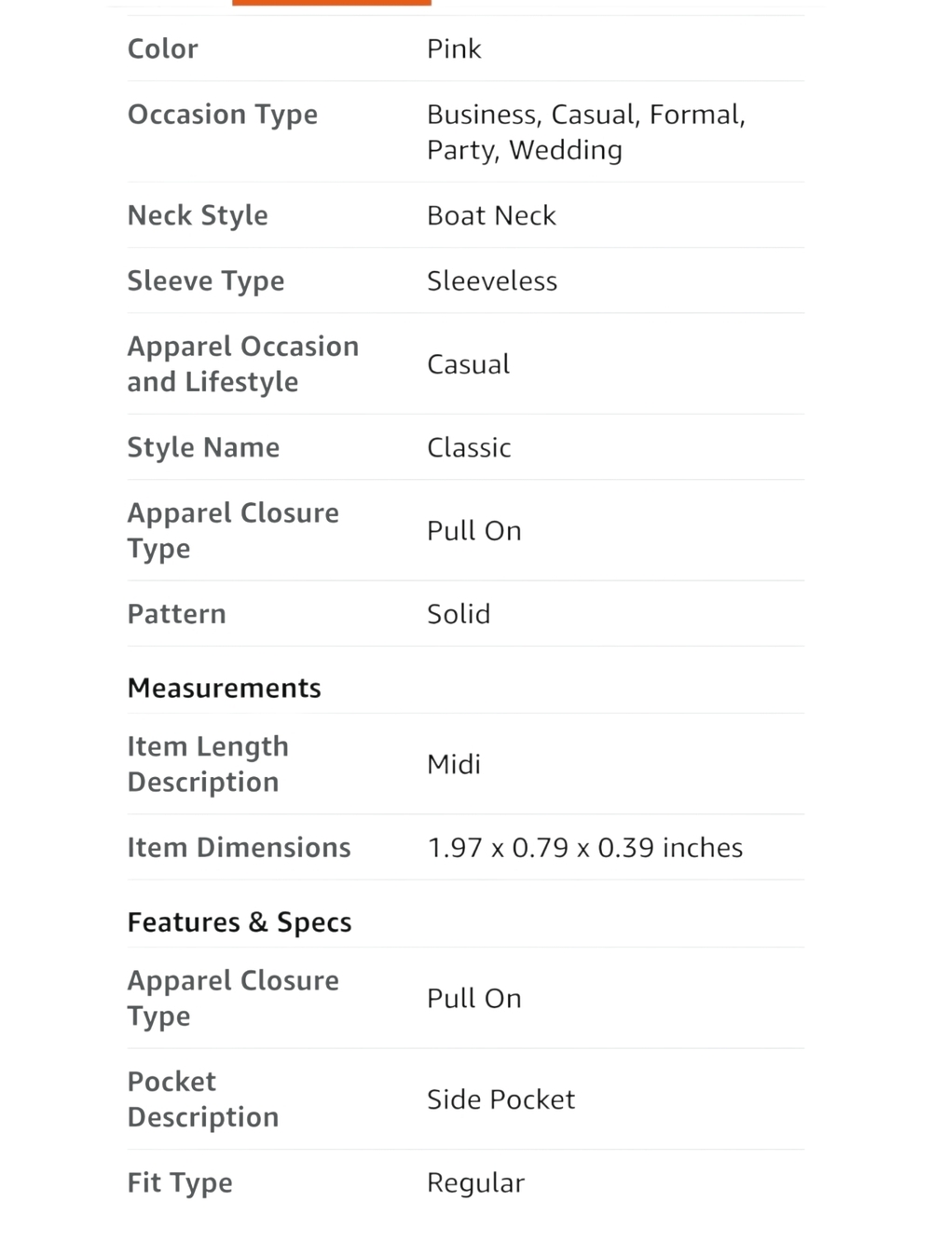
Task: Tap the Color label
Action: [163, 48]
